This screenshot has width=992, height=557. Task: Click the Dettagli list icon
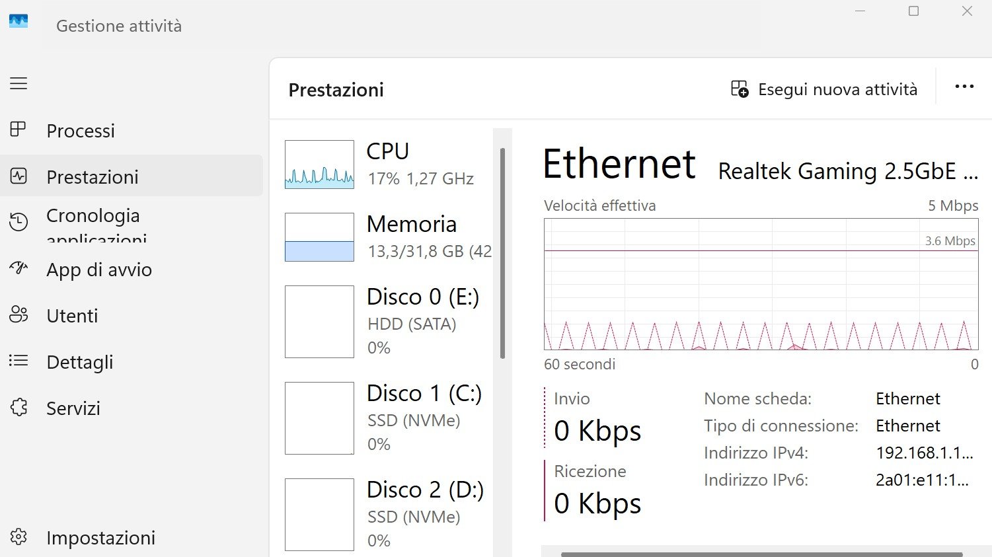coord(19,361)
